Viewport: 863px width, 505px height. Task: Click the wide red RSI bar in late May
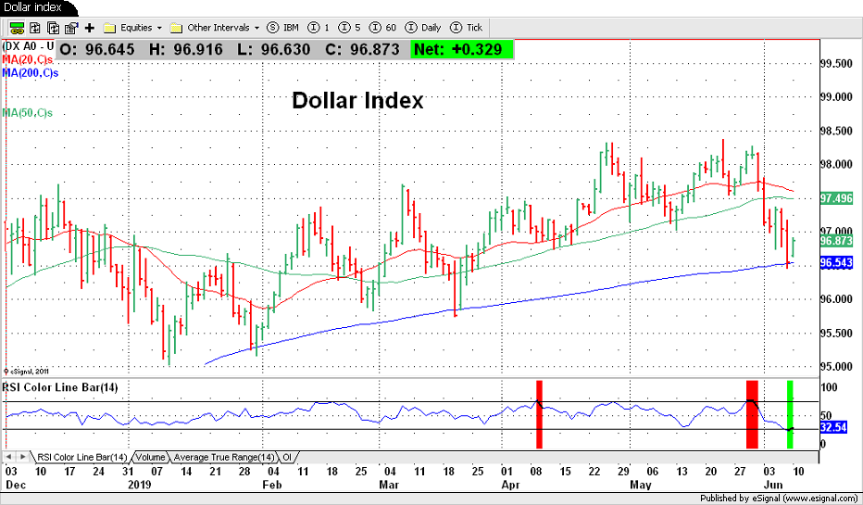(752, 414)
